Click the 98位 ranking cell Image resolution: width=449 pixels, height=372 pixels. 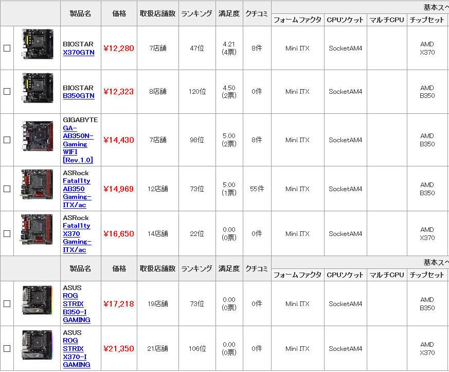pyautogui.click(x=197, y=140)
